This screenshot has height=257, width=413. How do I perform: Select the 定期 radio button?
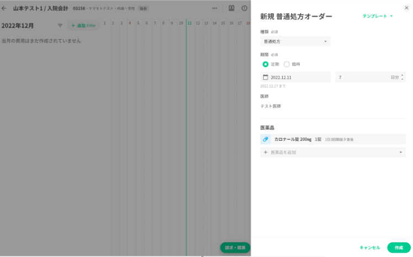[266, 64]
